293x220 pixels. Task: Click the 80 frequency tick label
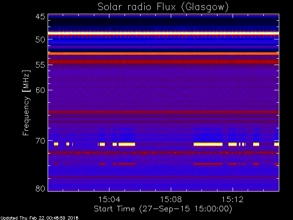[x=40, y=188]
